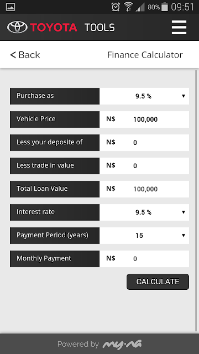Image resolution: width=199 pixels, height=354 pixels.
Task: Tap the Monthly Payment field
Action: tap(144, 259)
